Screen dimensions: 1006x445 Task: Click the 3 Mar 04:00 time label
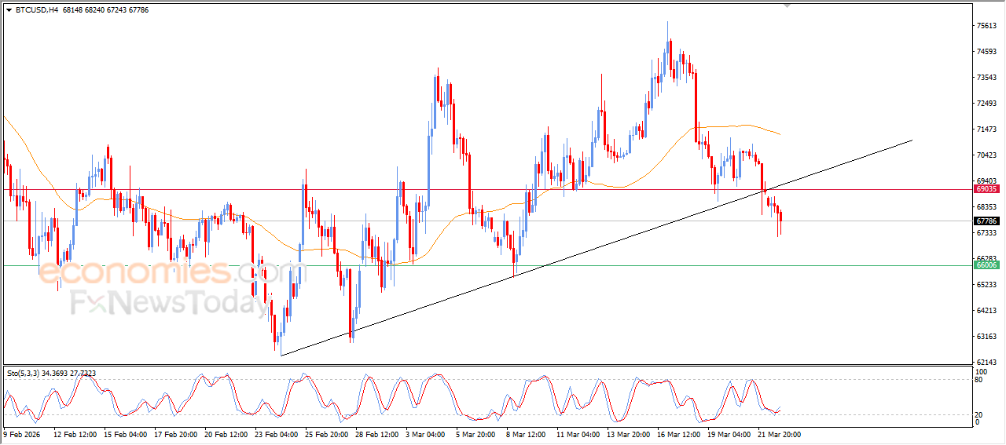click(x=425, y=434)
